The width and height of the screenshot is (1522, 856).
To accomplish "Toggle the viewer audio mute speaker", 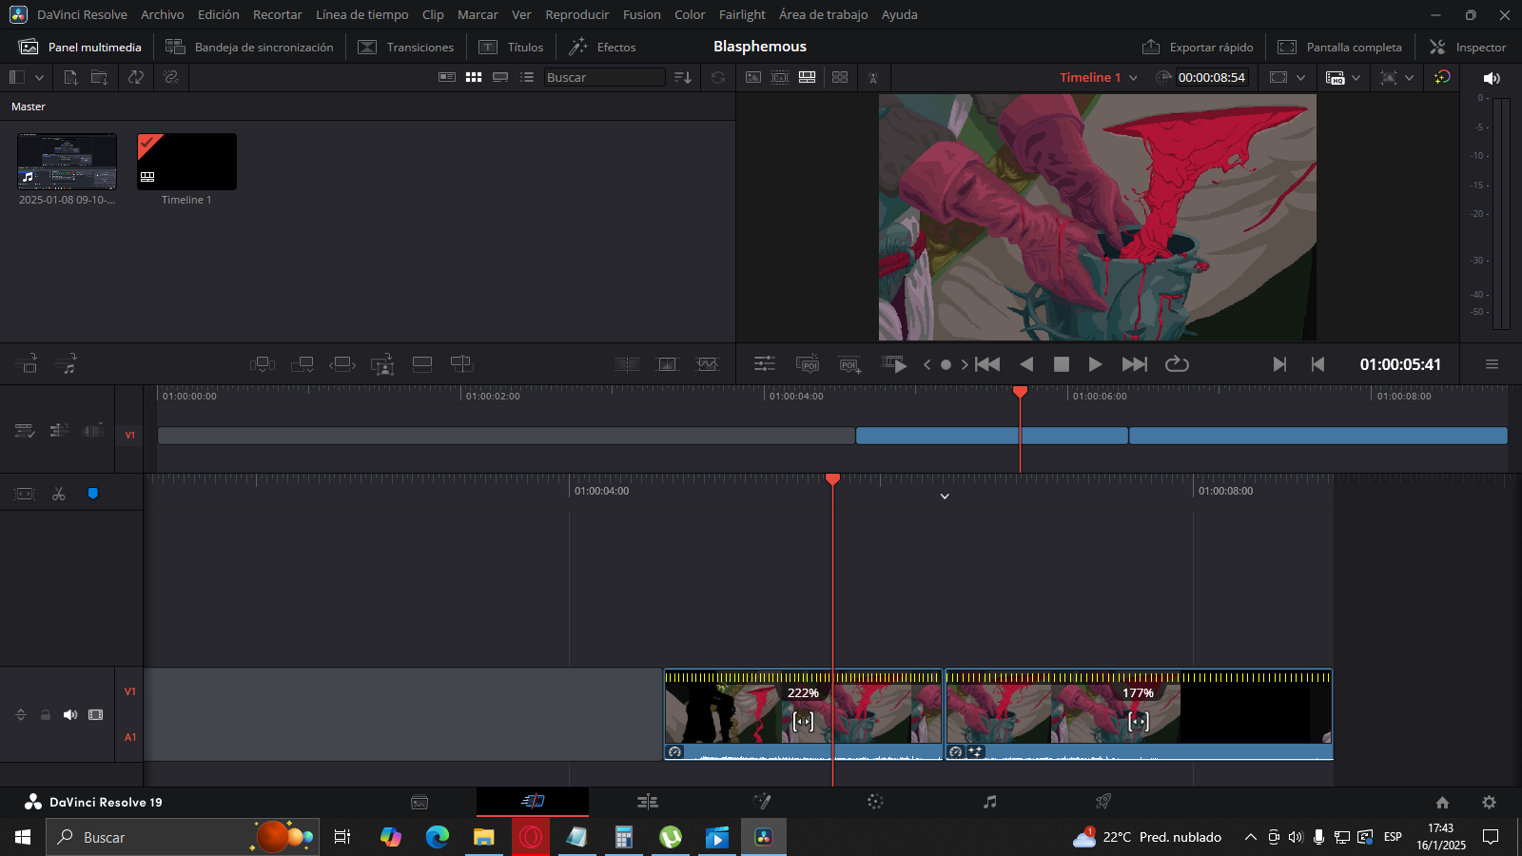I will (x=1492, y=78).
